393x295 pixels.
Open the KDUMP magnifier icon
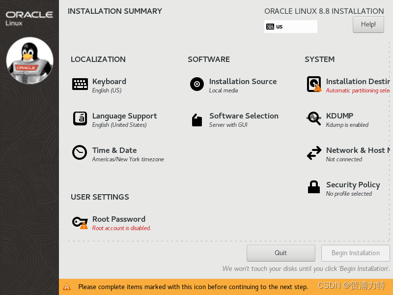coord(314,118)
